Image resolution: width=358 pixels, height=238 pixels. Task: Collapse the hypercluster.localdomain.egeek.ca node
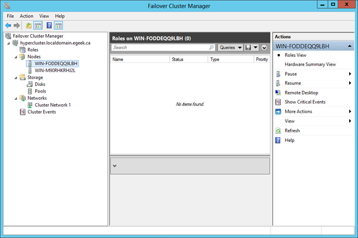click(8, 43)
